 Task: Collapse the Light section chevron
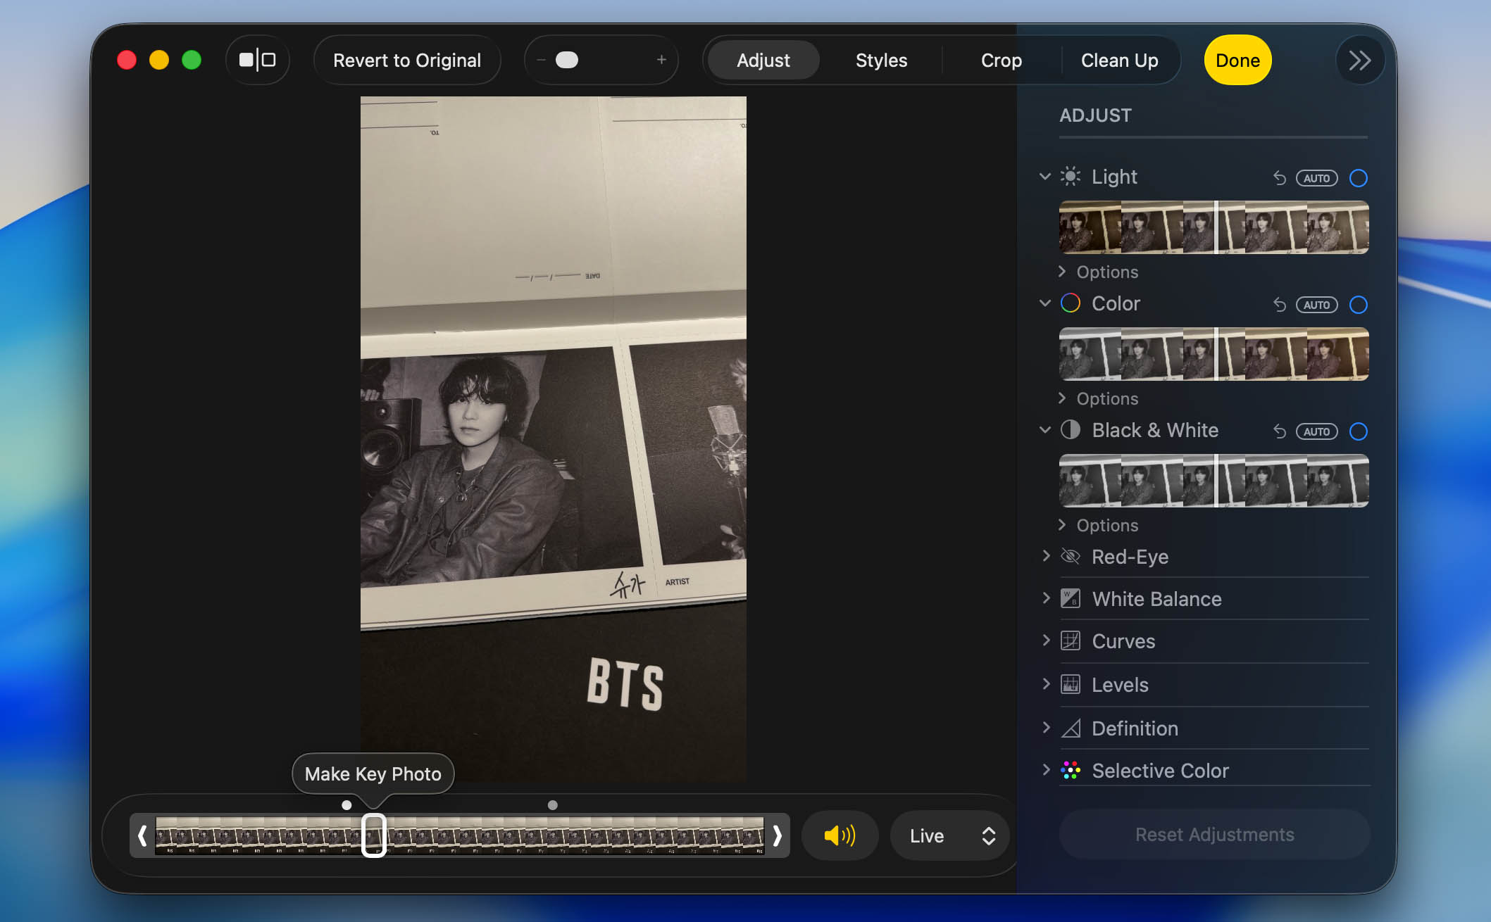click(x=1045, y=177)
